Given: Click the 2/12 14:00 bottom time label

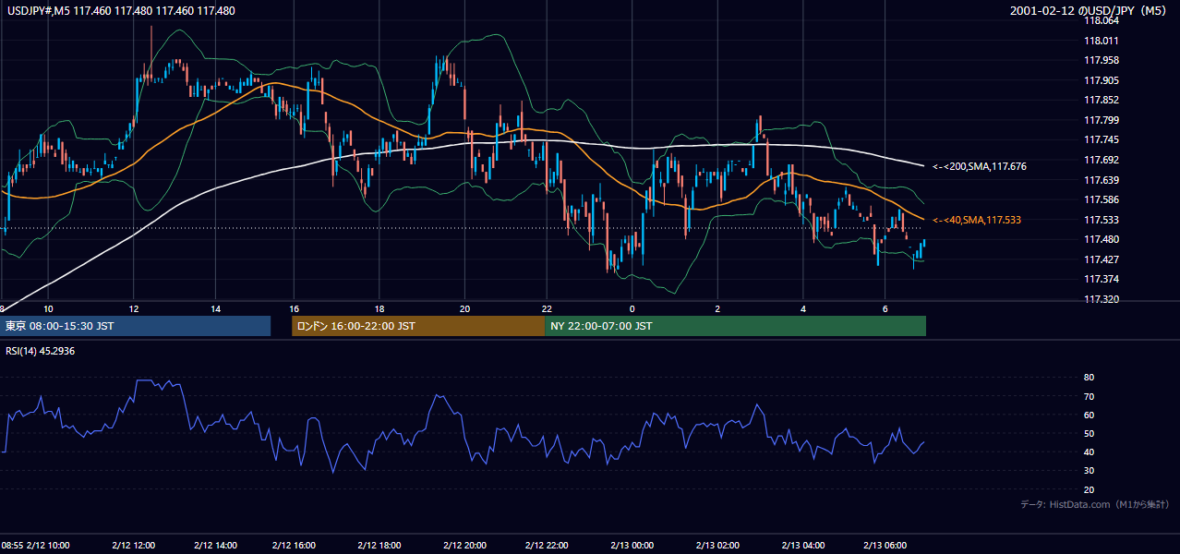Looking at the screenshot, I should coord(215,545).
